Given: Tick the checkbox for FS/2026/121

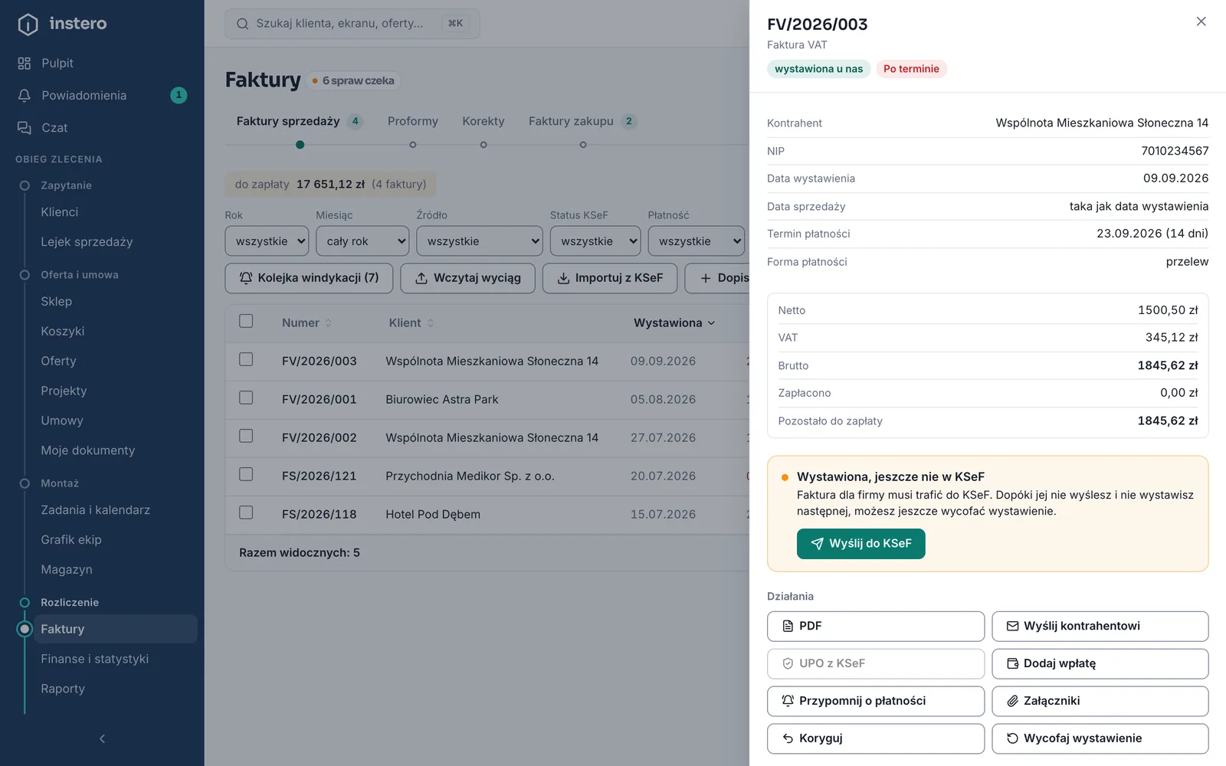Looking at the screenshot, I should point(246,475).
